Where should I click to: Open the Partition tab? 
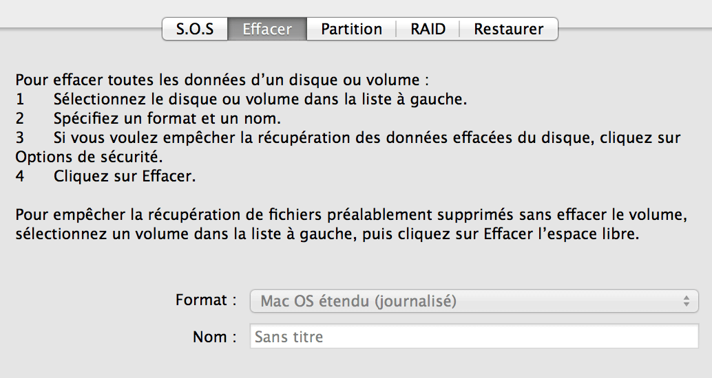pyautogui.click(x=351, y=29)
